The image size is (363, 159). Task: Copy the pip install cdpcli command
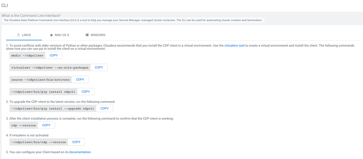[86, 92]
